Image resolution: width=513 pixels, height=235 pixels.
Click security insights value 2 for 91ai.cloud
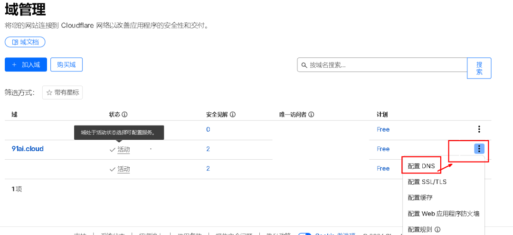coord(208,149)
